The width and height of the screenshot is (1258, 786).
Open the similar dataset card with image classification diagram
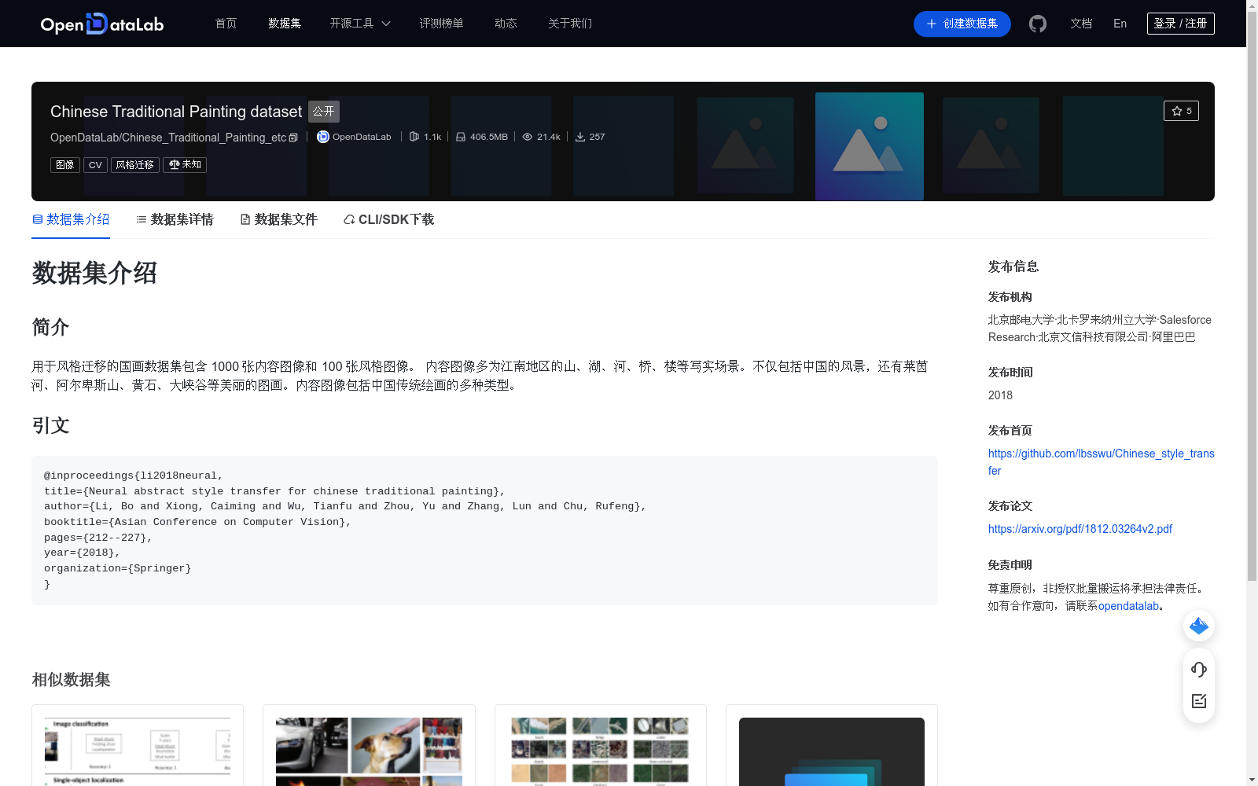(138, 747)
